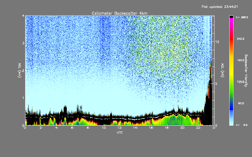Click the '4' km tick on left axis
This screenshot has width=252, height=157.
23,16
